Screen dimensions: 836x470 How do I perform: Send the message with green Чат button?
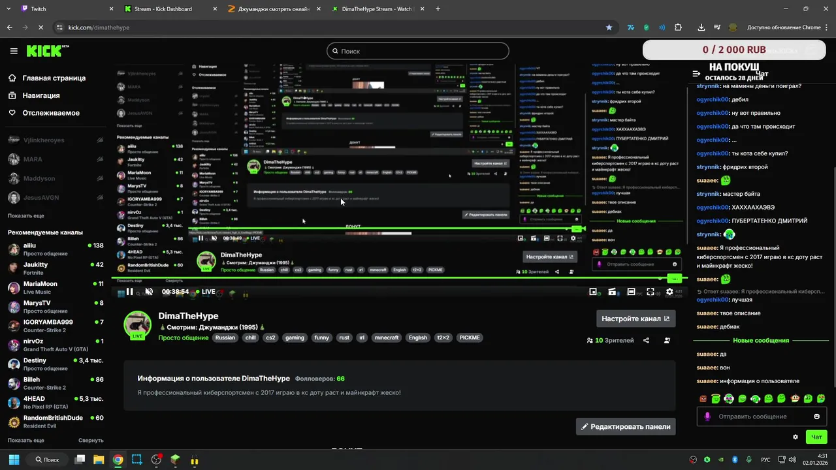[x=816, y=437]
